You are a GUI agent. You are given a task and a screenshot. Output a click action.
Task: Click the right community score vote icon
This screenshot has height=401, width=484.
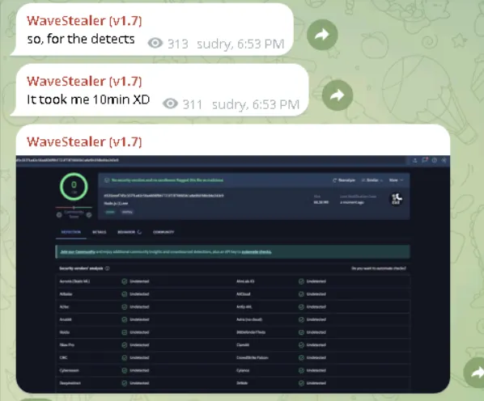point(89,215)
